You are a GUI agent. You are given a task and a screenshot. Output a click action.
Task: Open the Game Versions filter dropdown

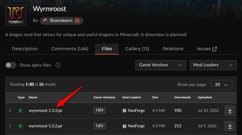(x=161, y=65)
